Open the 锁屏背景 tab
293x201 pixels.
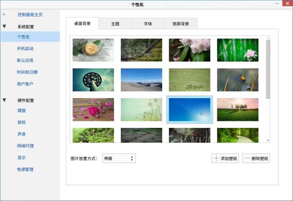pos(181,24)
